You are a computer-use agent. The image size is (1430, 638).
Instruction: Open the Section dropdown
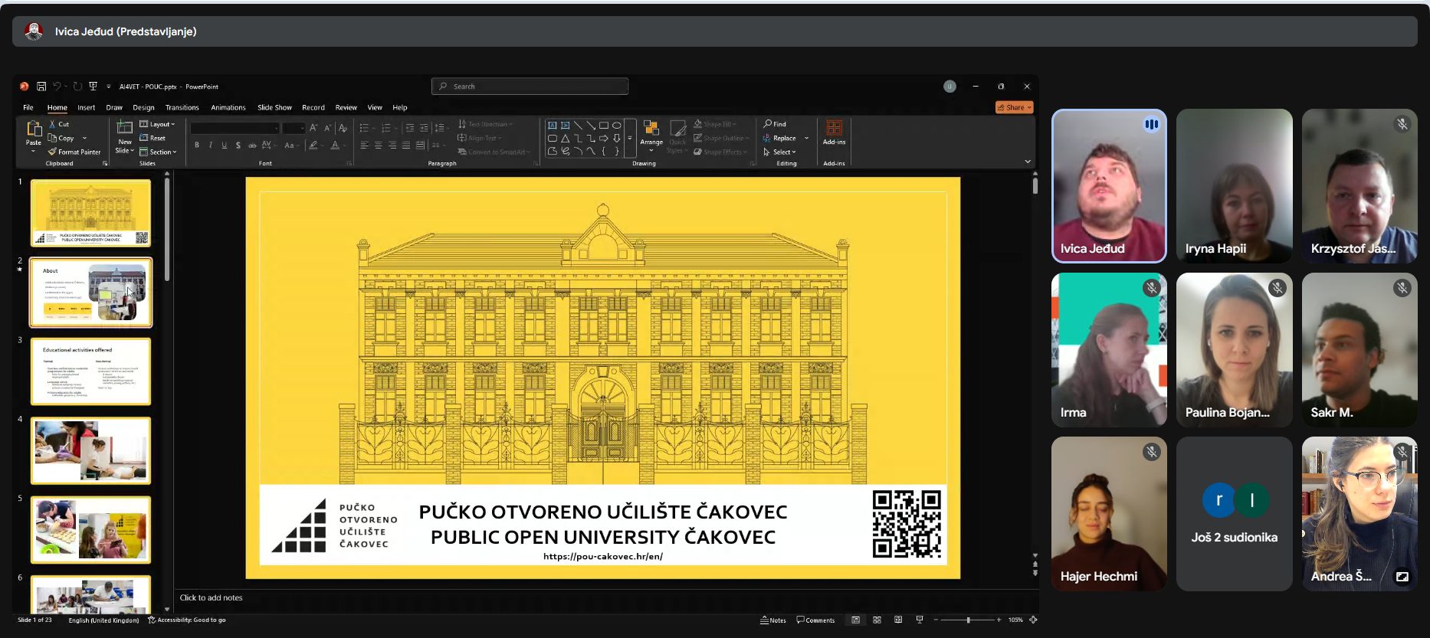pos(158,152)
